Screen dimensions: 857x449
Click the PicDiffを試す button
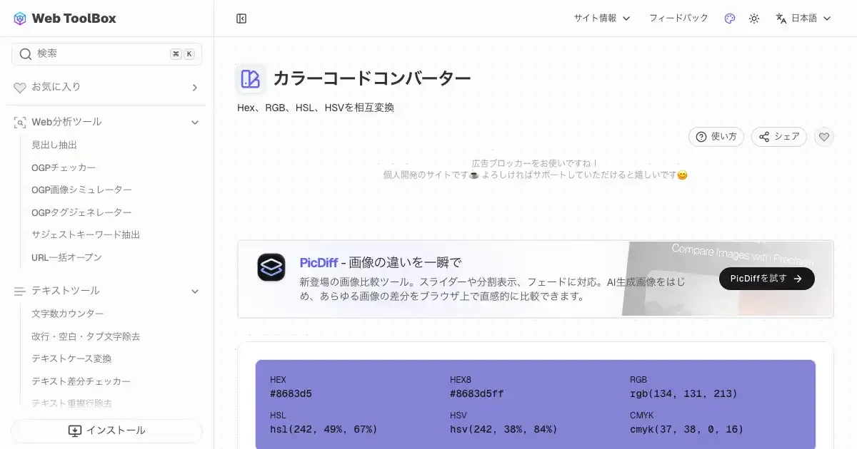tap(766, 279)
